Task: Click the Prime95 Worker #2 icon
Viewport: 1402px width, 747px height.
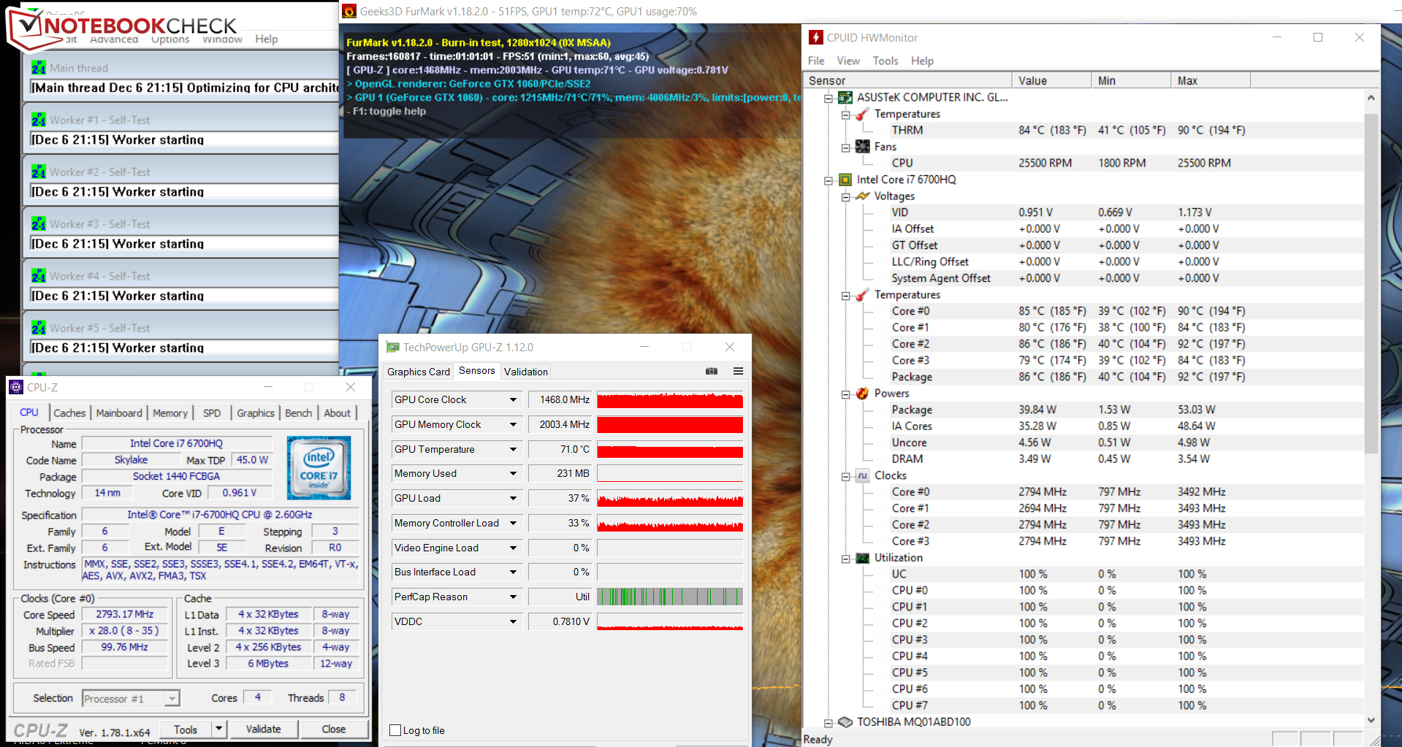Action: coord(39,172)
